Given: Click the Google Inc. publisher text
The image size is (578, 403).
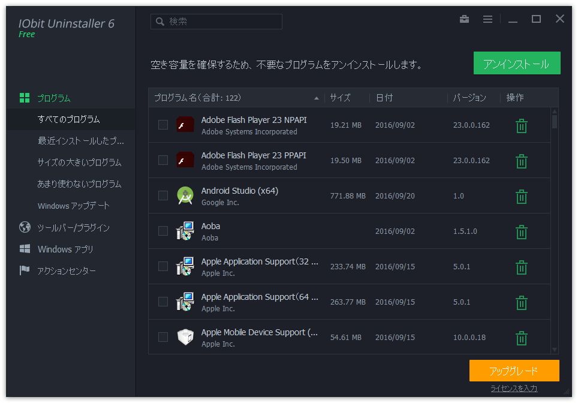Looking at the screenshot, I should (x=220, y=203).
